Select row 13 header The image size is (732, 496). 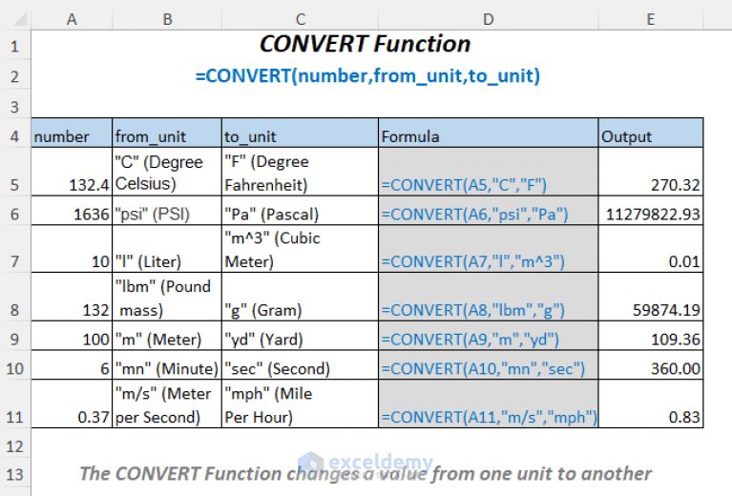click(x=15, y=474)
